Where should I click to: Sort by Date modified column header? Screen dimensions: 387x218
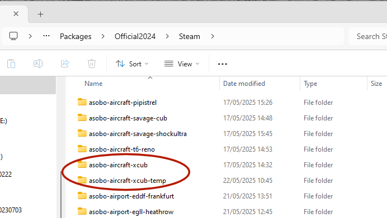(244, 84)
